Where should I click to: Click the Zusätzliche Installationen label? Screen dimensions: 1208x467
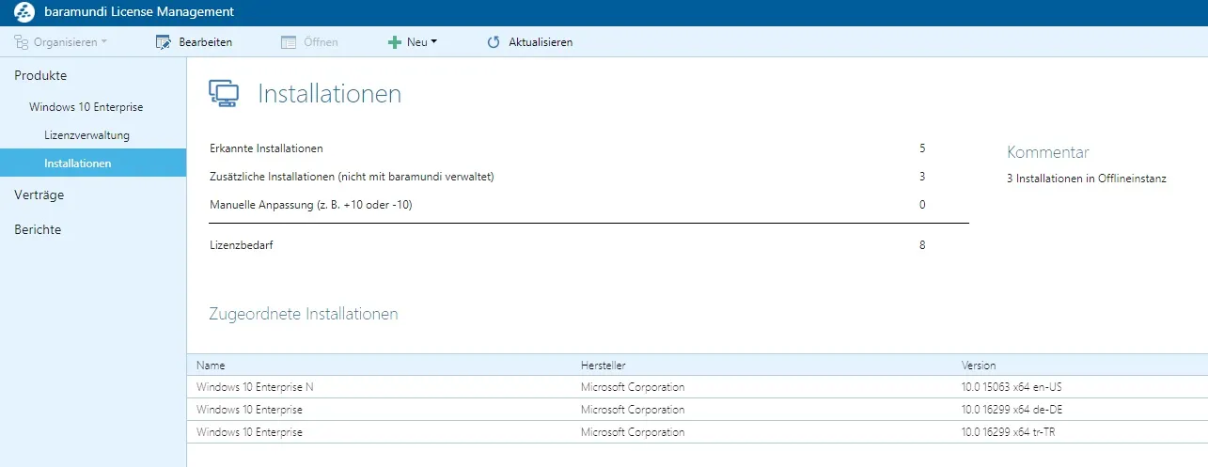click(352, 177)
